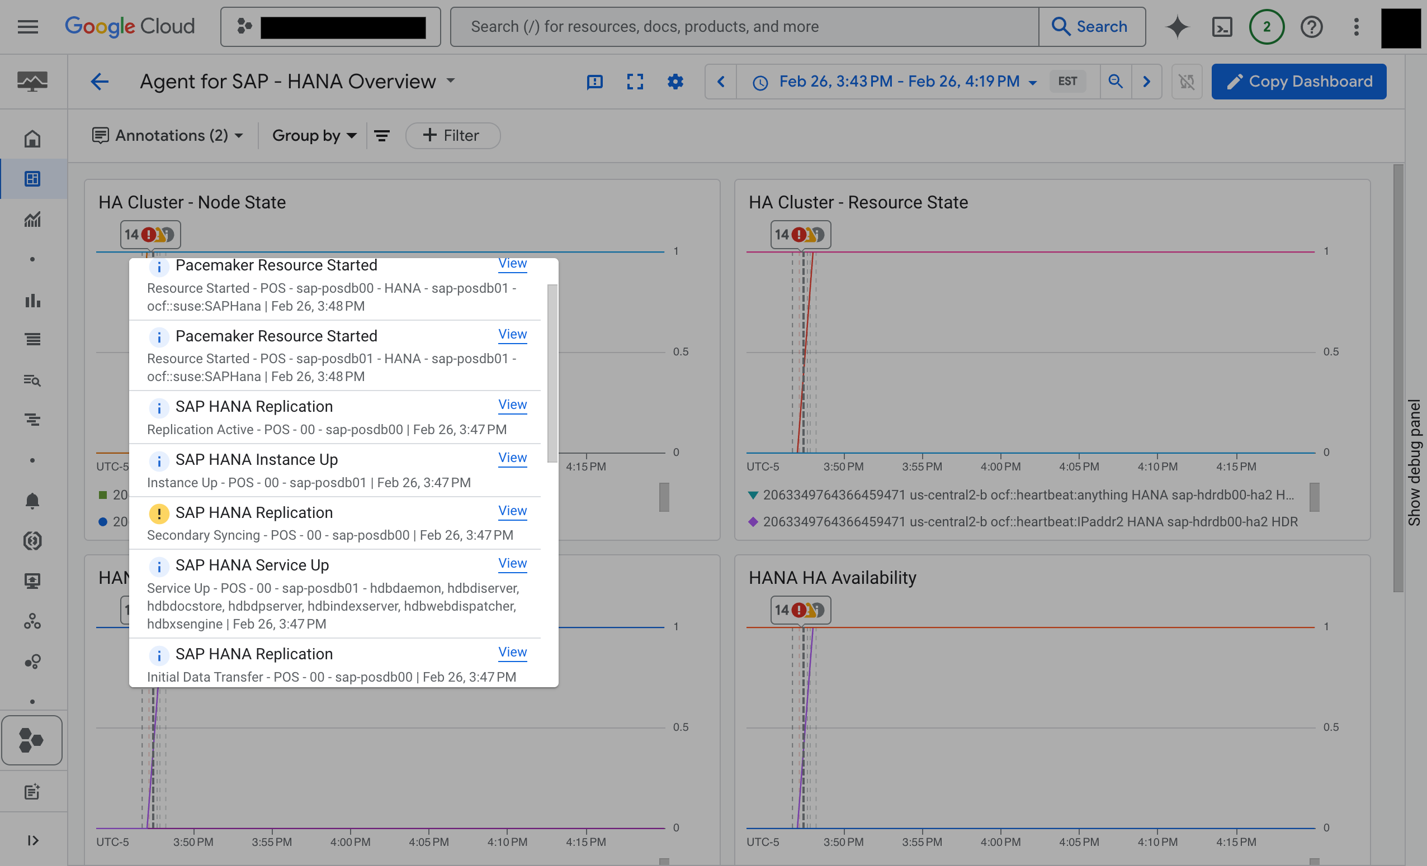Click the filter icon next to Filter button

[382, 136]
